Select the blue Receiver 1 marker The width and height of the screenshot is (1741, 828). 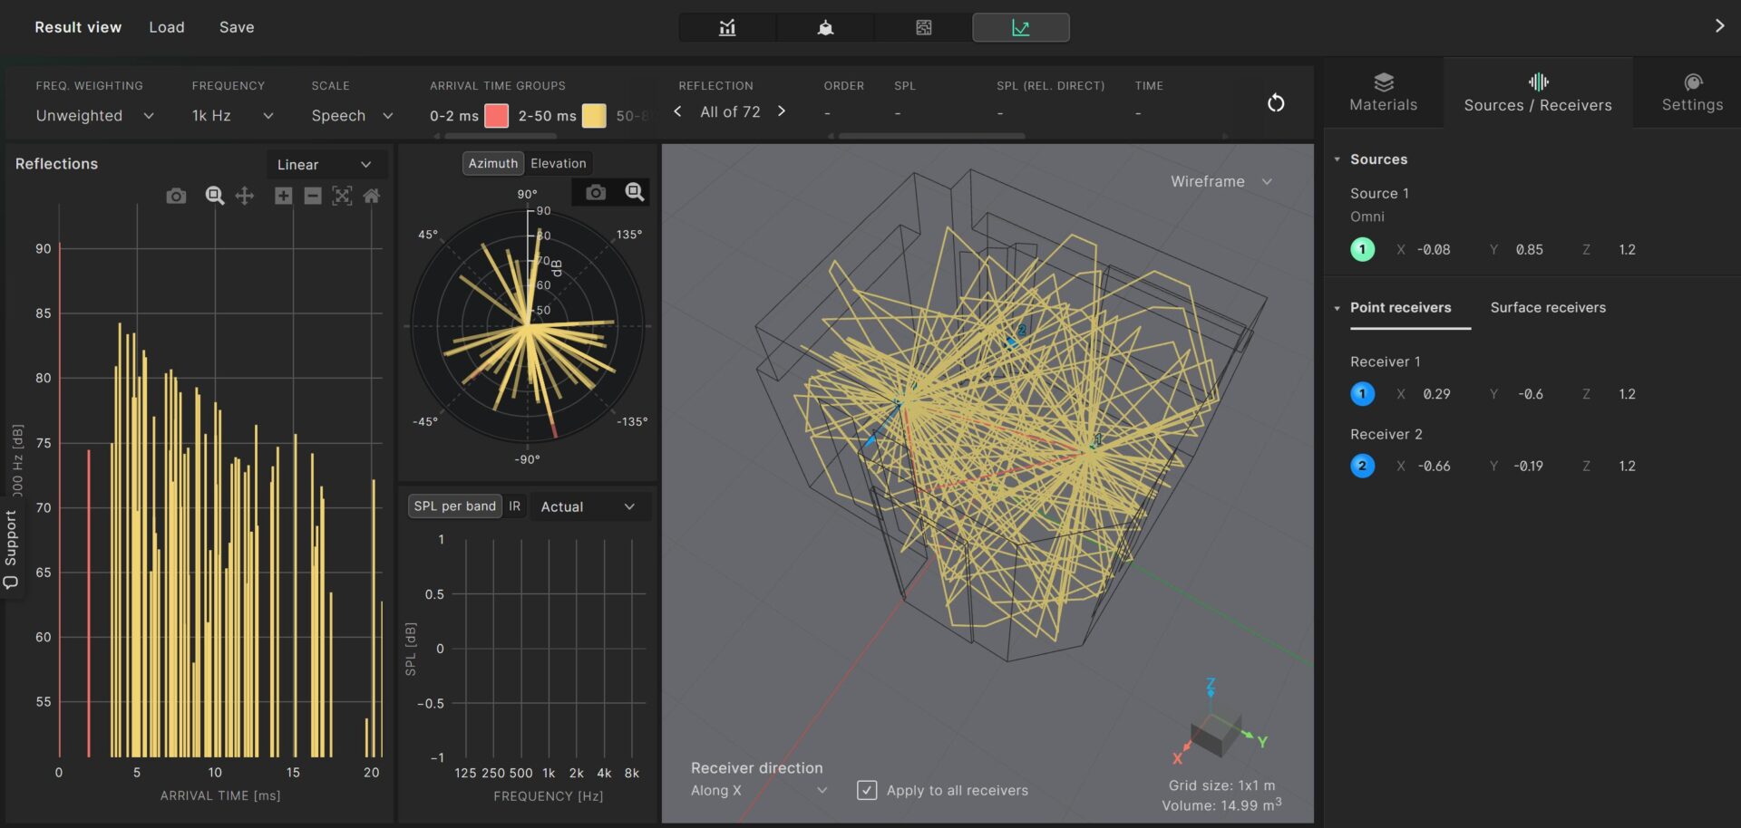coord(1362,394)
